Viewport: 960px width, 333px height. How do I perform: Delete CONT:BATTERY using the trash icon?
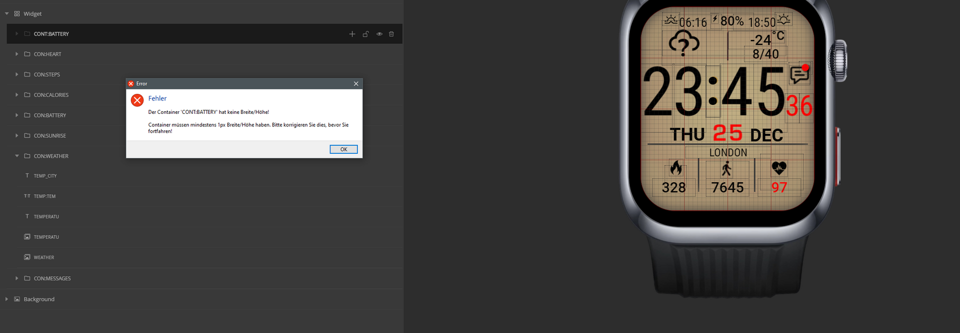point(391,34)
